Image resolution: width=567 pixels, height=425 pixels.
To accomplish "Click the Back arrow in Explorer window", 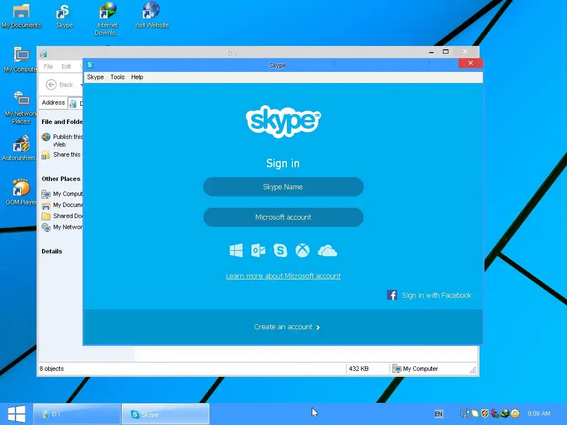I will click(x=51, y=85).
